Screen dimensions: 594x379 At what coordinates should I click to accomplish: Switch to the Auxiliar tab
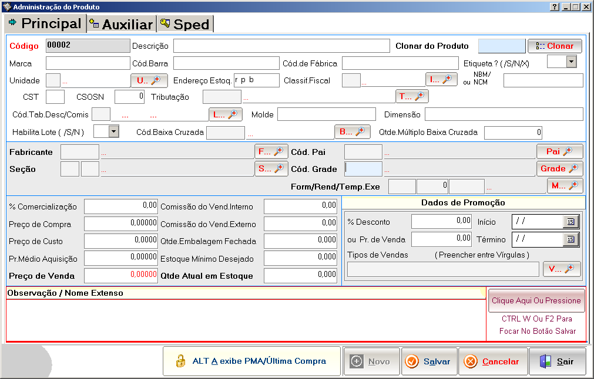[121, 24]
